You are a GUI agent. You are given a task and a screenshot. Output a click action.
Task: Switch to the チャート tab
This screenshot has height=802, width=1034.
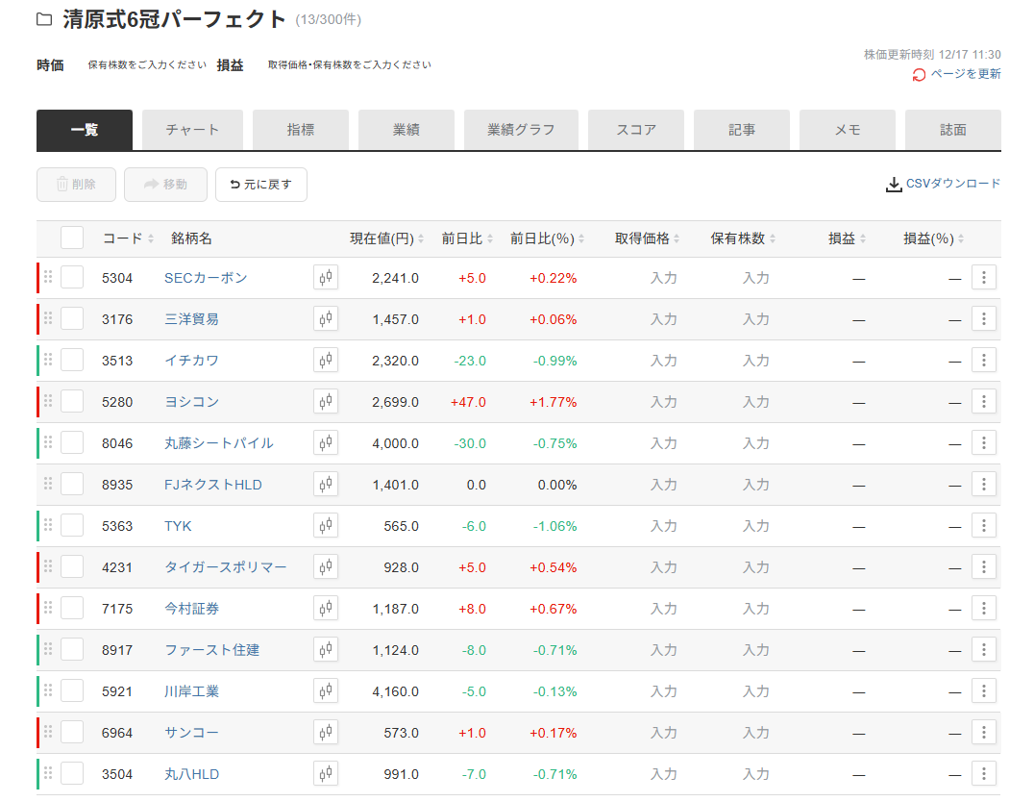click(192, 130)
